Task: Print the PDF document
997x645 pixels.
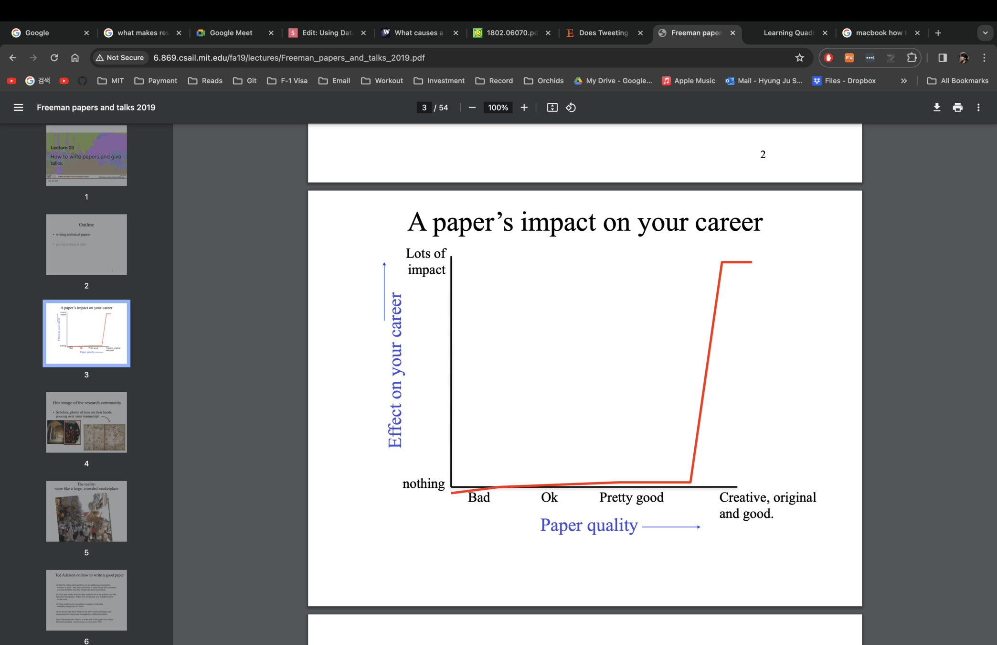Action: pos(957,107)
